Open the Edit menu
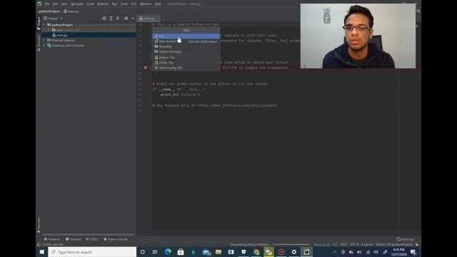This screenshot has height=257, width=457. click(x=55, y=4)
